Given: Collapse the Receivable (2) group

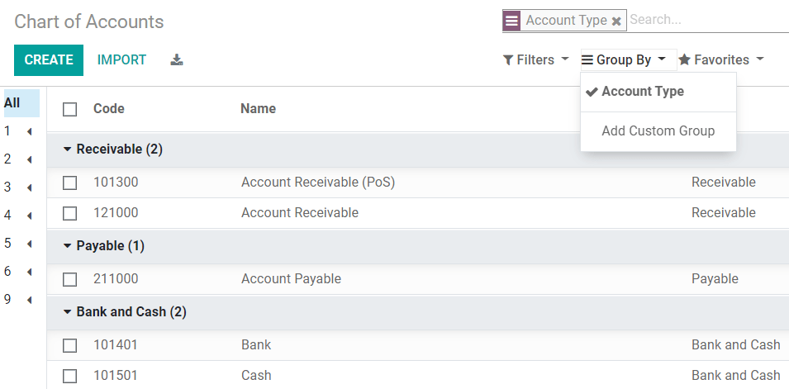Looking at the screenshot, I should click(67, 149).
